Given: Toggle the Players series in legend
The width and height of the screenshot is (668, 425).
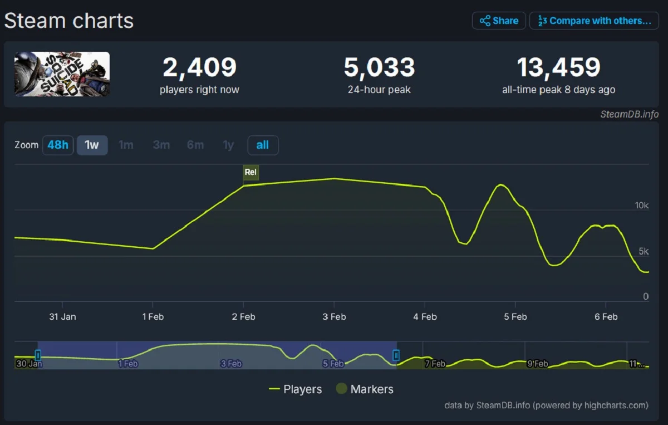Looking at the screenshot, I should (296, 389).
